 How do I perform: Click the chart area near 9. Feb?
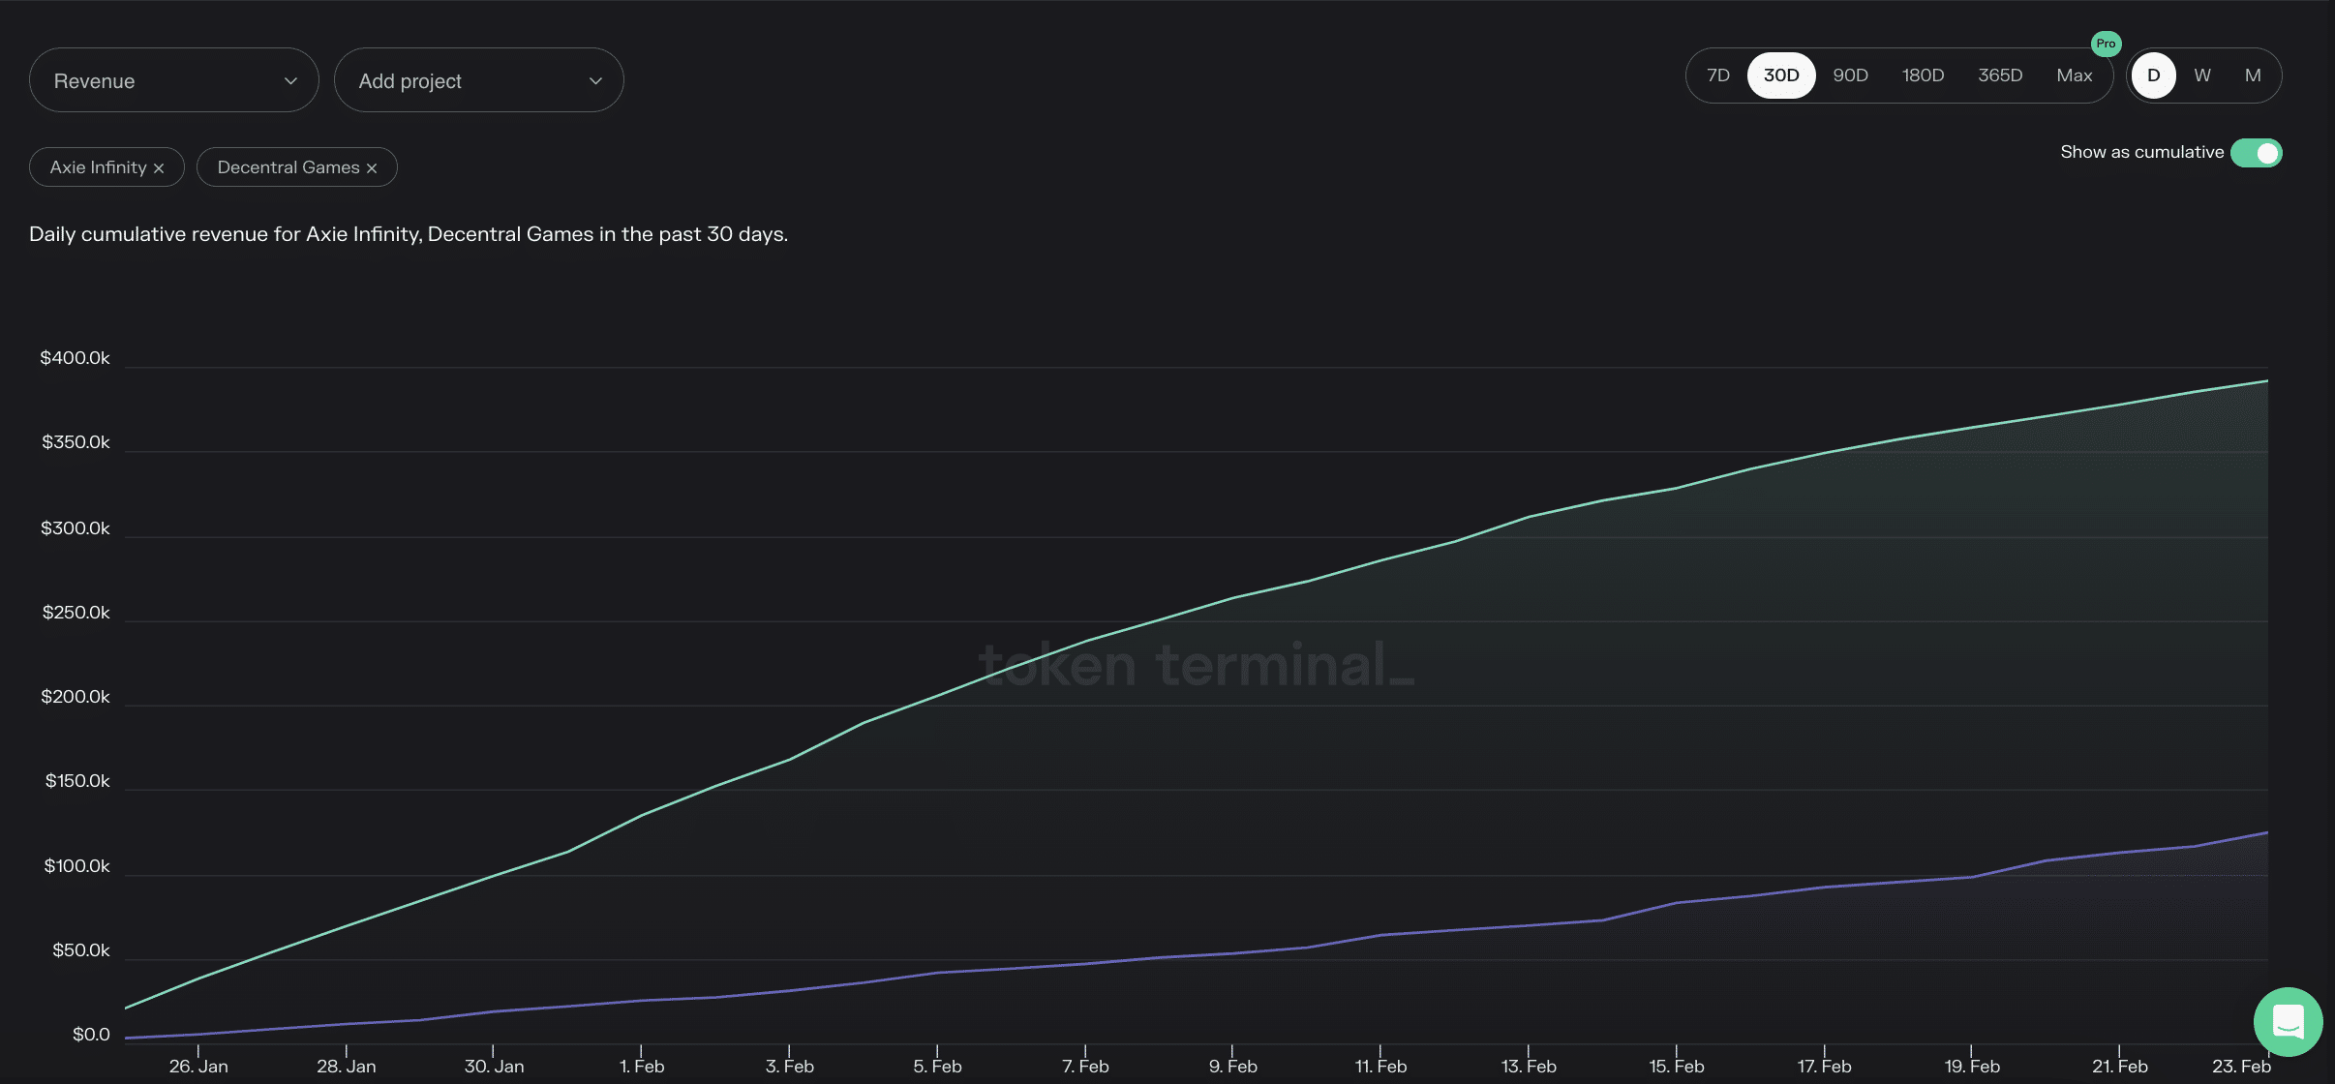[1230, 677]
